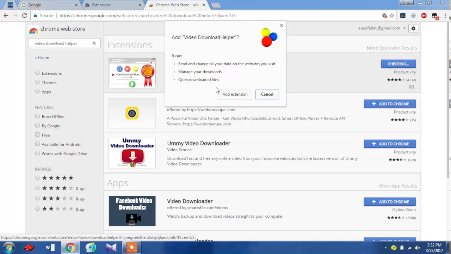Open the webcam app in the taskbar
The image size is (451, 254).
(91, 248)
